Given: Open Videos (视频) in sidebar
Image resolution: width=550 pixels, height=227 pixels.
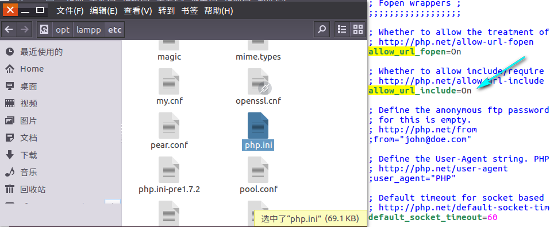Looking at the screenshot, I should click(21, 104).
